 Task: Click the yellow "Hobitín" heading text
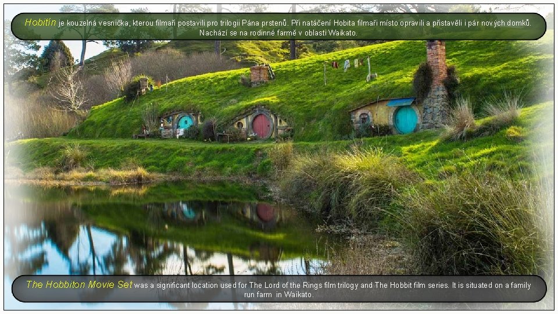tap(40, 23)
